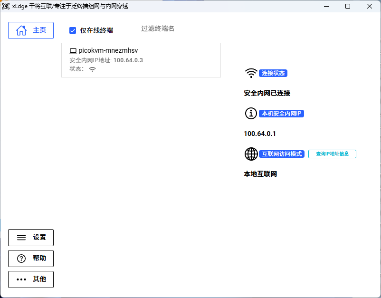Click the Wi-Fi icon next to 连接状态
The width and height of the screenshot is (381, 298).
pos(251,73)
